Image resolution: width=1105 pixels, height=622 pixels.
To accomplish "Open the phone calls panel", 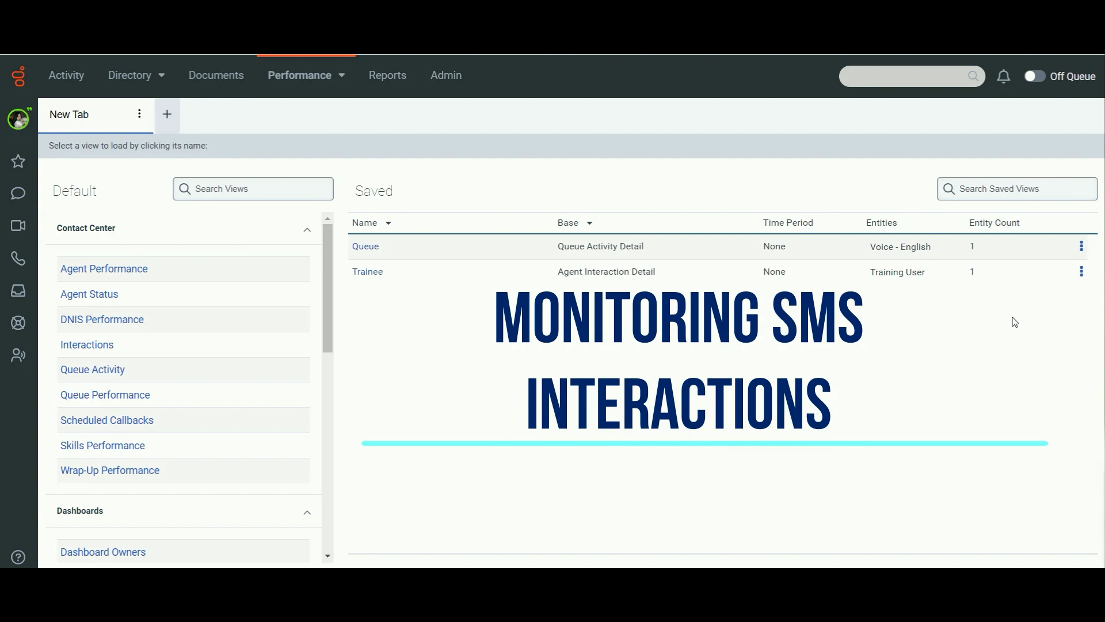I will coord(18,259).
